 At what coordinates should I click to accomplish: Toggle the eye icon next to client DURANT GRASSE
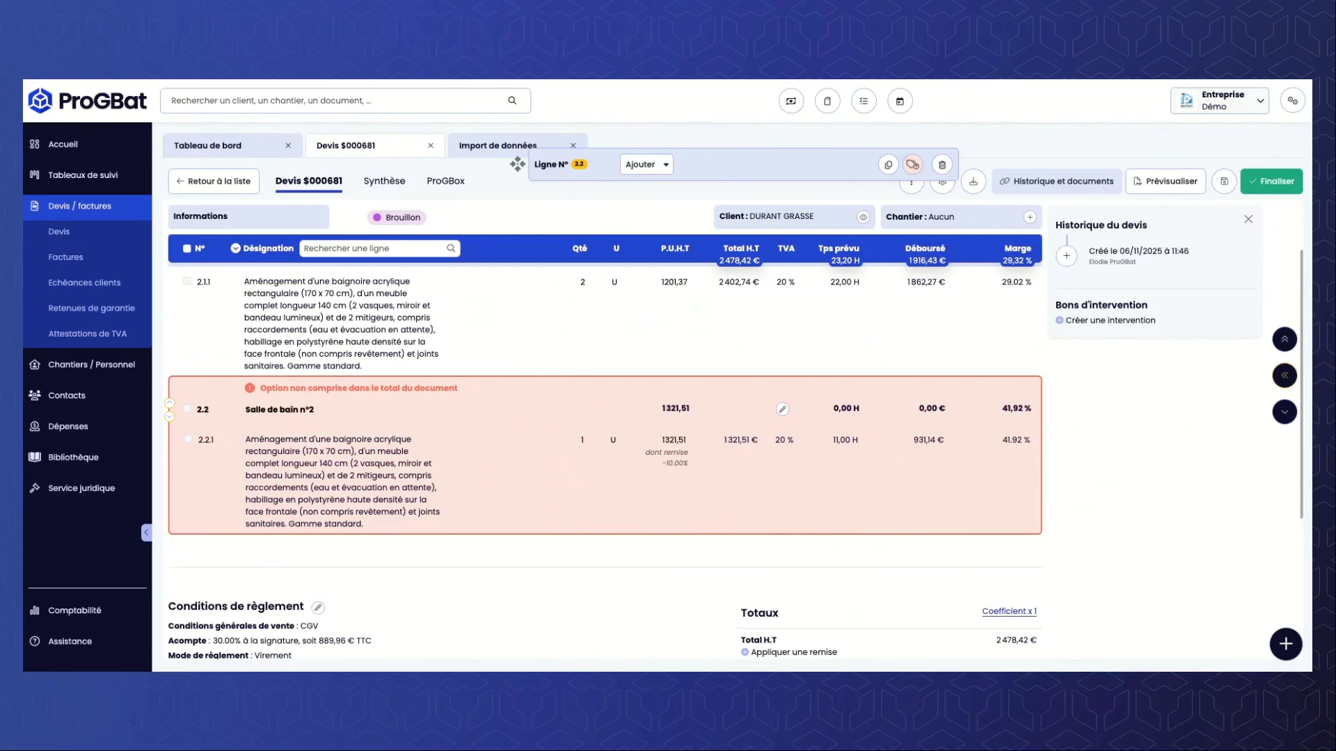(x=863, y=217)
